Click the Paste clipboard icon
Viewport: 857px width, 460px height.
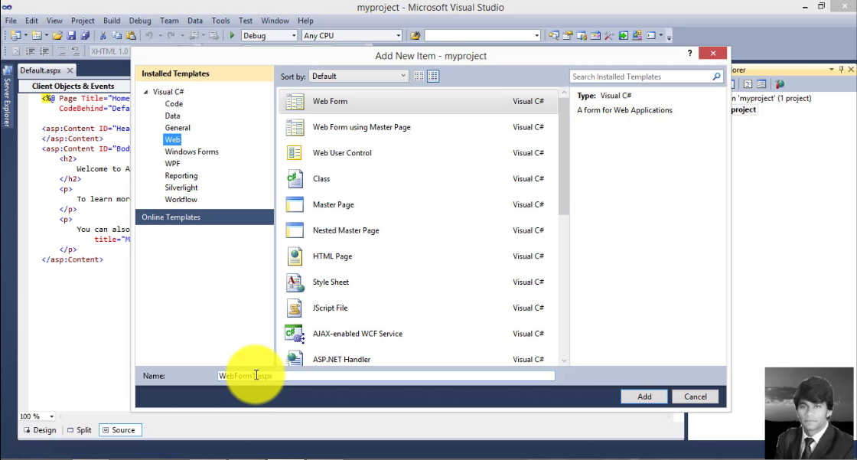pos(131,35)
